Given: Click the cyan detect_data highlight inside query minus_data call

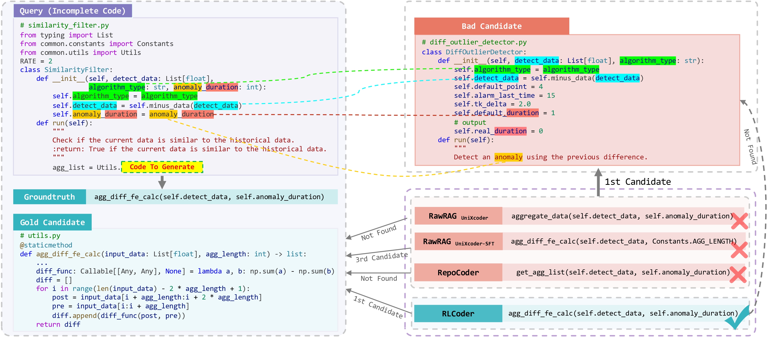Looking at the screenshot, I should (216, 106).
